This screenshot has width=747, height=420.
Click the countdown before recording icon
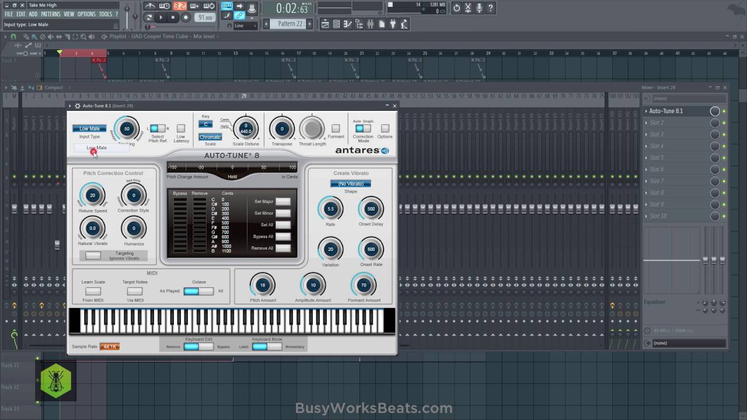(180, 6)
